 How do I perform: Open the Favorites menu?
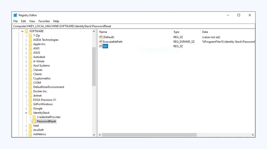click(x=44, y=21)
